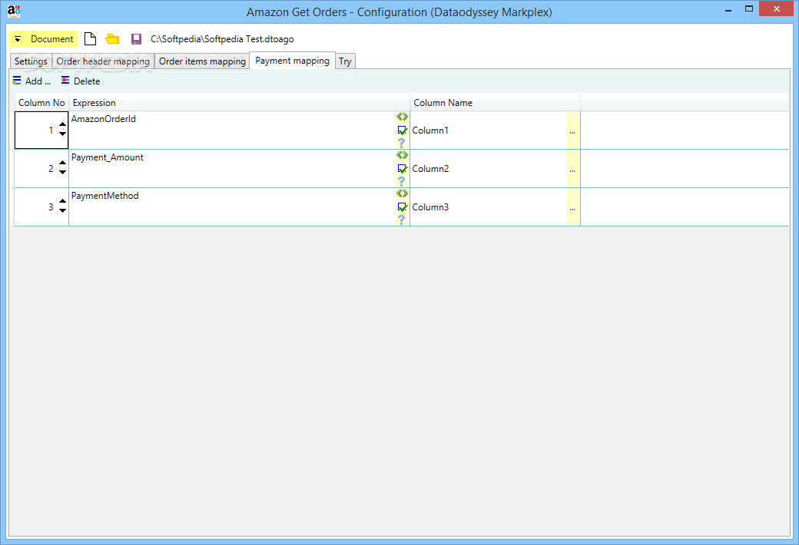
Task: Click the Column1 name field
Action: [x=488, y=130]
